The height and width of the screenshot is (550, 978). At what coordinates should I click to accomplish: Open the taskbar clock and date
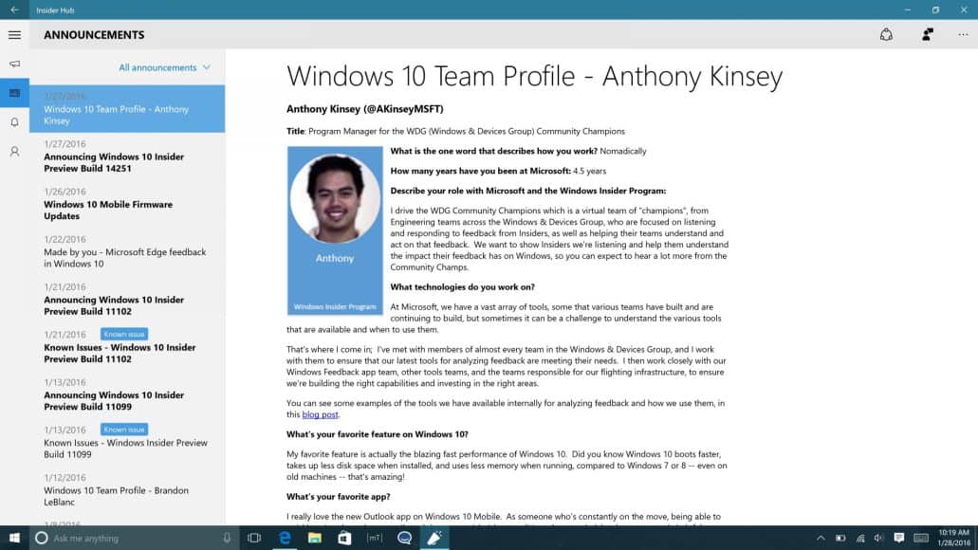tap(953, 538)
